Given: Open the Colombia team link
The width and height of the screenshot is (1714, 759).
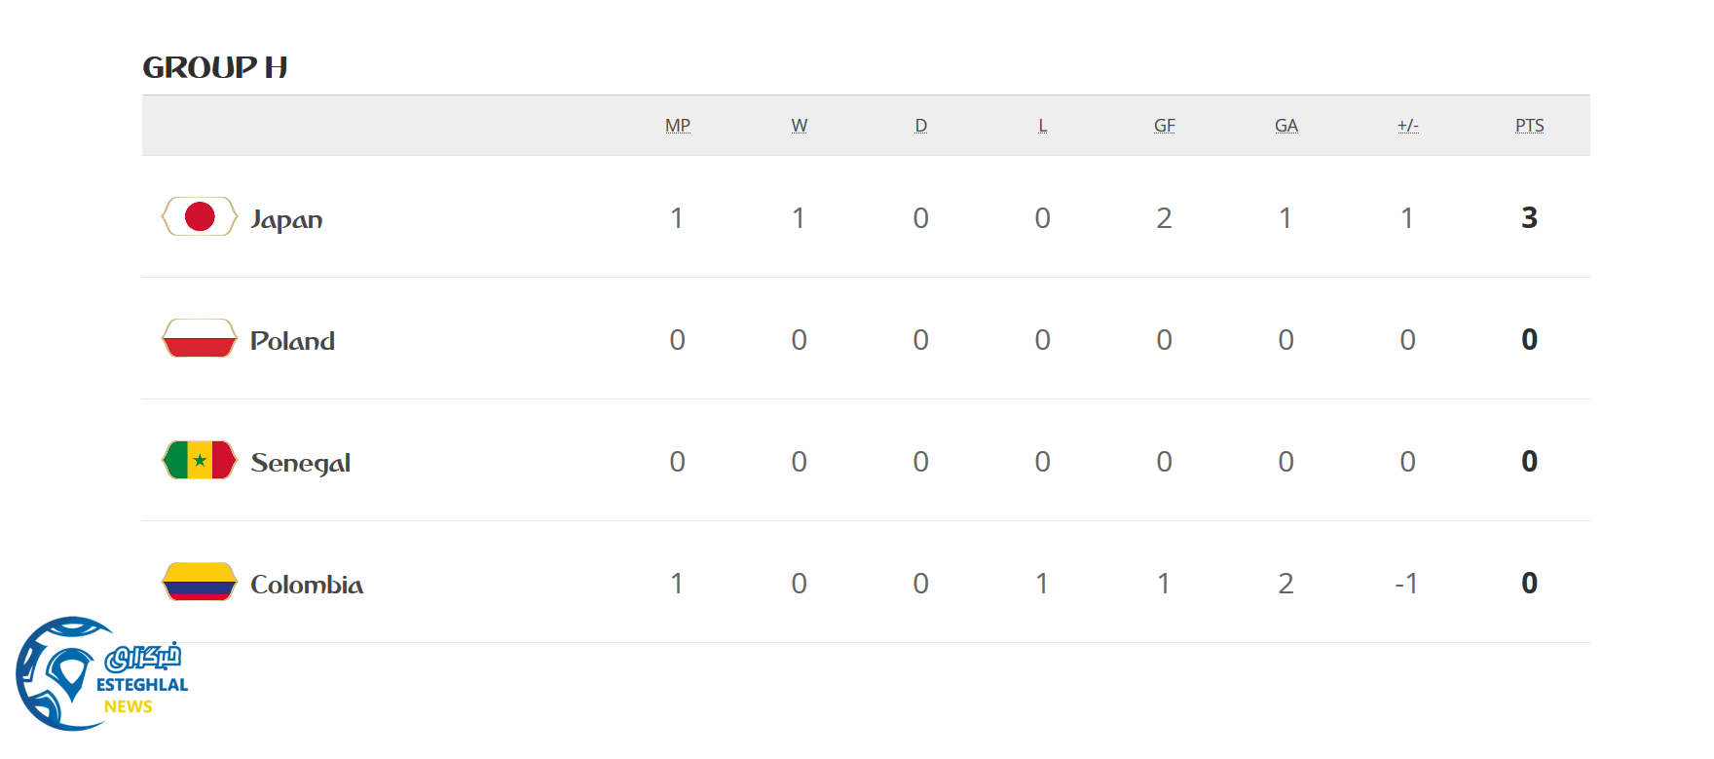Looking at the screenshot, I should tap(307, 585).
